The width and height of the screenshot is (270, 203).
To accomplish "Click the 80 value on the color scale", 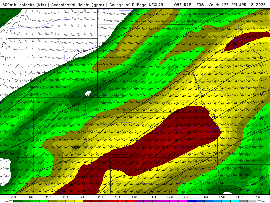I will pyautogui.click(x=100, y=197).
